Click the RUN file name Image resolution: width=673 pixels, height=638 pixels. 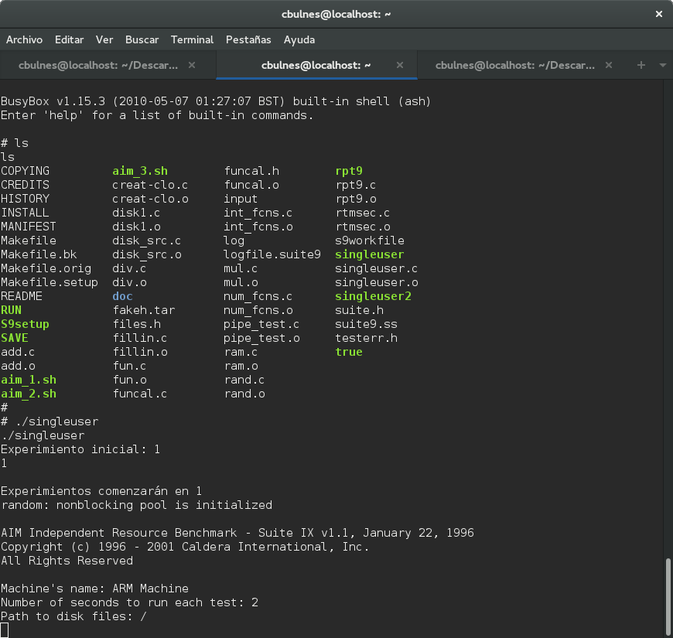click(x=11, y=310)
